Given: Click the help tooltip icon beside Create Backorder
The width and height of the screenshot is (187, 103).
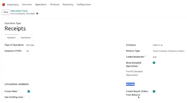Looking at the screenshot, I should pyautogui.click(x=145, y=56).
